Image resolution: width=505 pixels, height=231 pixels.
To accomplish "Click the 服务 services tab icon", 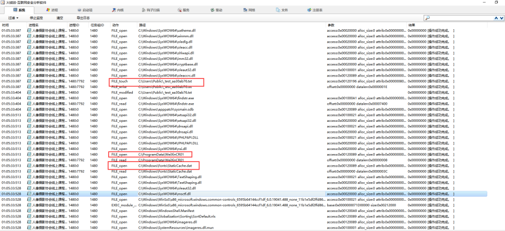I will [x=180, y=10].
